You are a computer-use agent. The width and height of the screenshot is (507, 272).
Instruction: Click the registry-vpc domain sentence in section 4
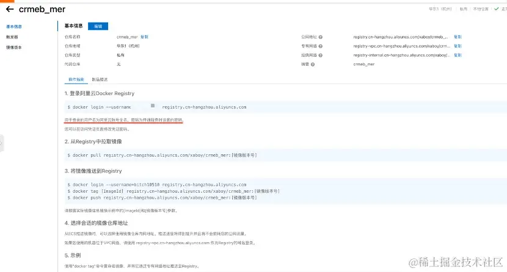(161, 243)
